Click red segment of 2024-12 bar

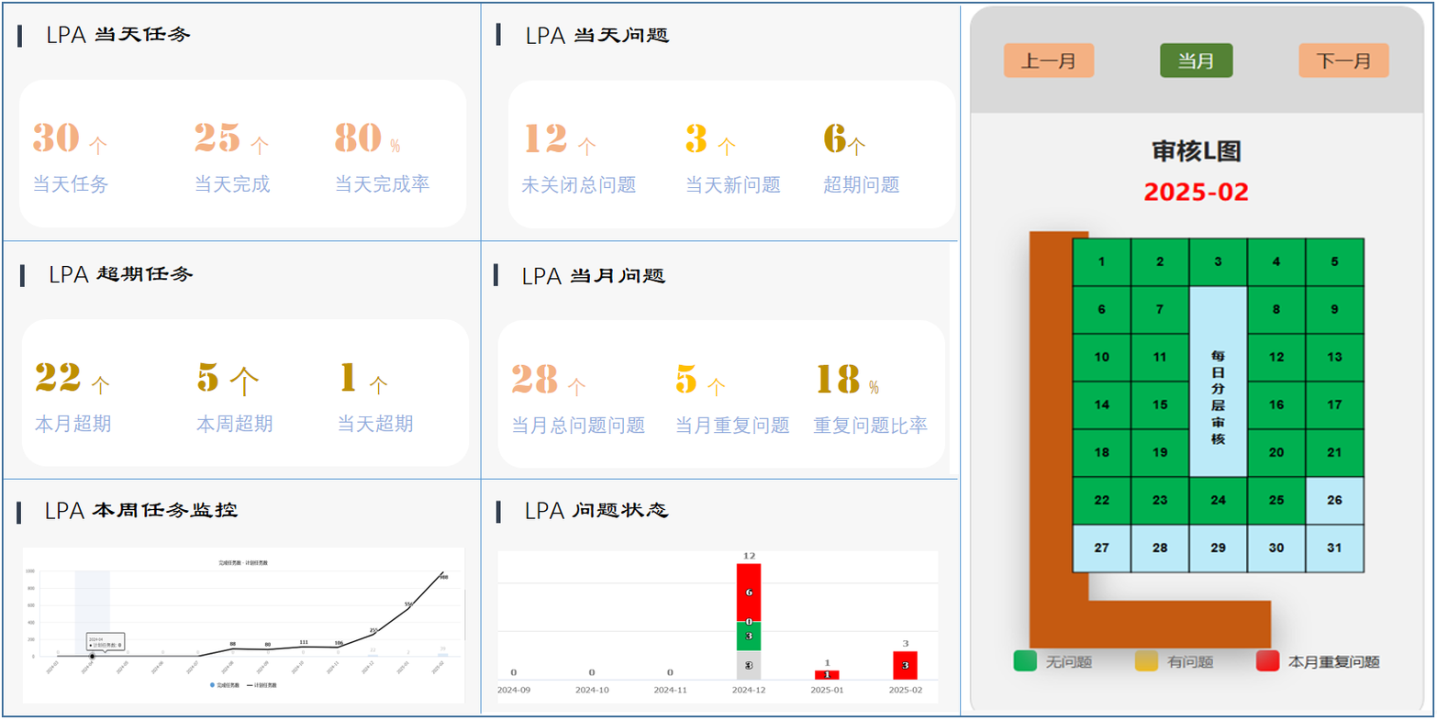click(x=749, y=591)
